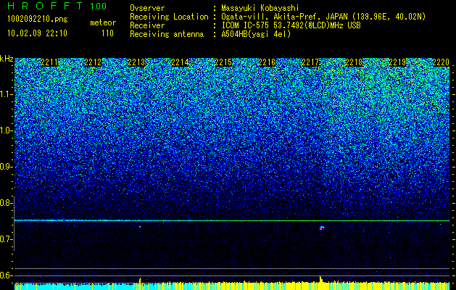The image size is (456, 290).
Task: Click the 'meteor' label
Action: coord(103,22)
